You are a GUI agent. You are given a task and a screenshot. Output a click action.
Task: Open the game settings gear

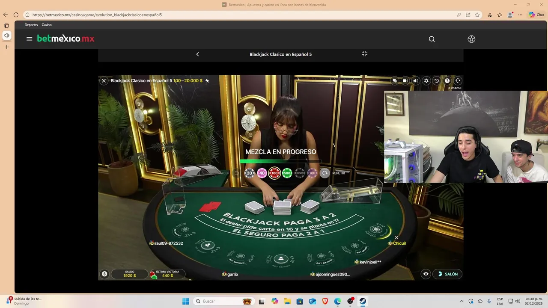(426, 80)
